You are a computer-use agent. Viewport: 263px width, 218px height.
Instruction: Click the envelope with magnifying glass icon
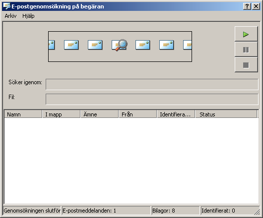tap(119, 45)
